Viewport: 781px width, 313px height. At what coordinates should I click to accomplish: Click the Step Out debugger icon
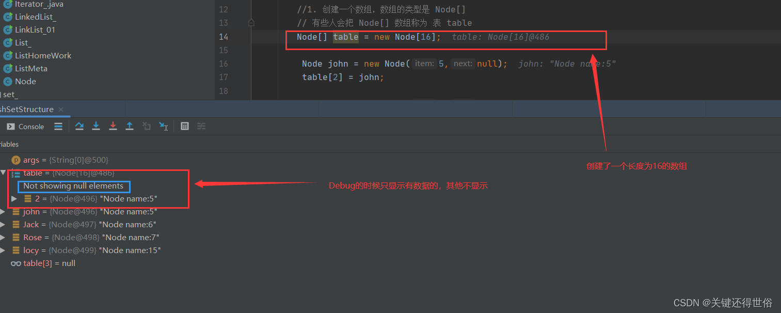(x=130, y=126)
